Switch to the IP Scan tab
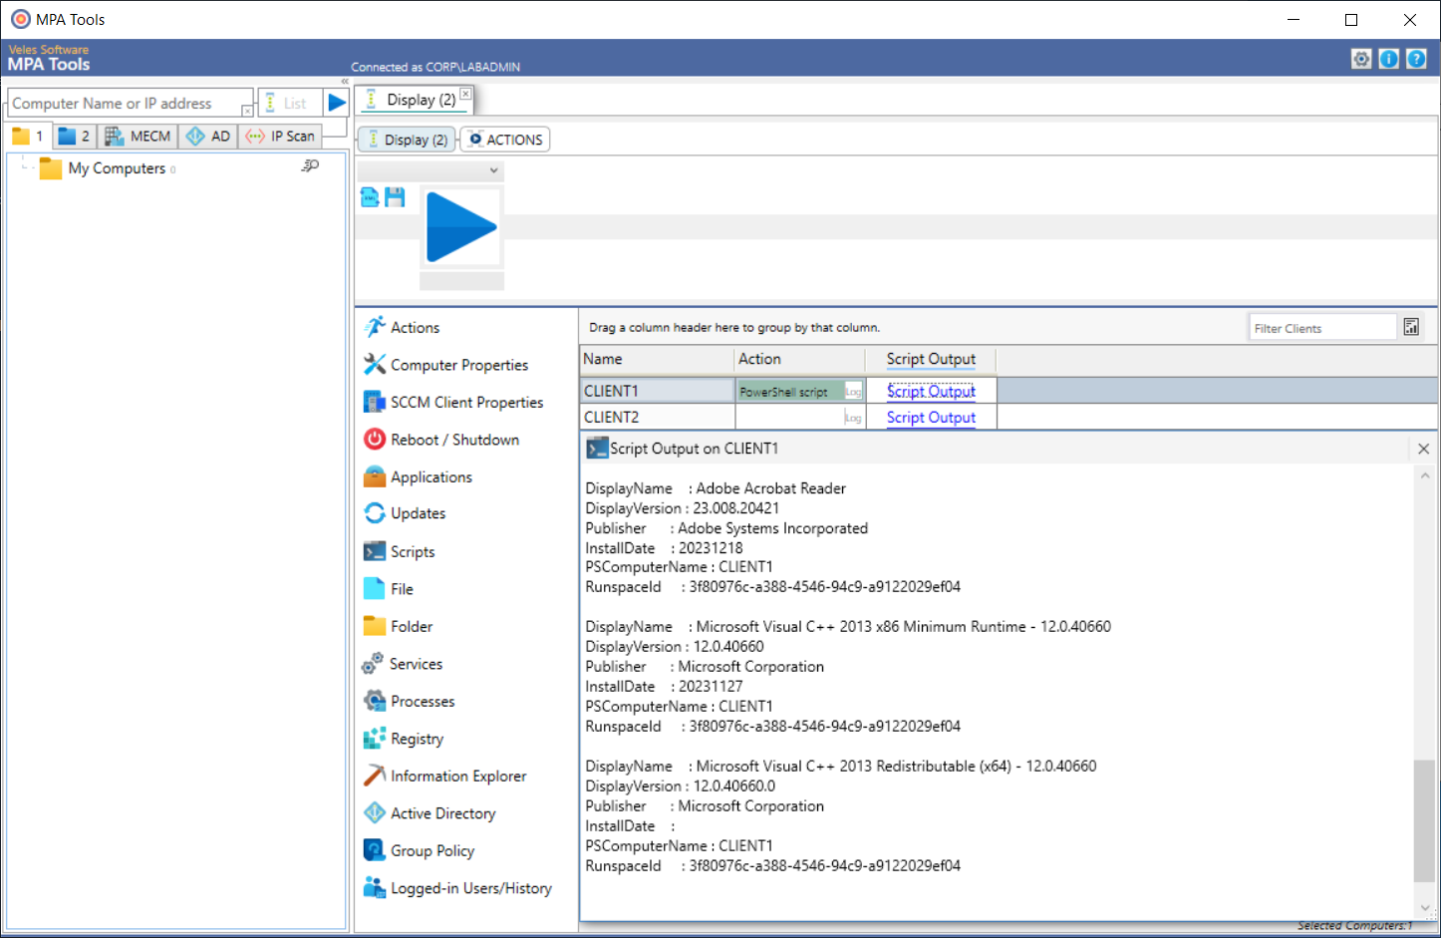Screen dimensions: 1441x938 coord(280,136)
